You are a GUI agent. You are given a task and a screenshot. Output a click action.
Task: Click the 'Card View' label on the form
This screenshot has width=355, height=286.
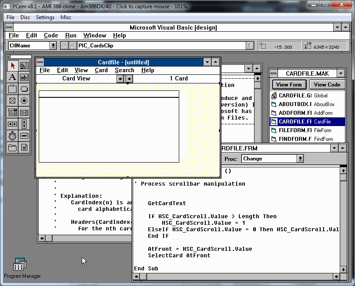click(76, 79)
